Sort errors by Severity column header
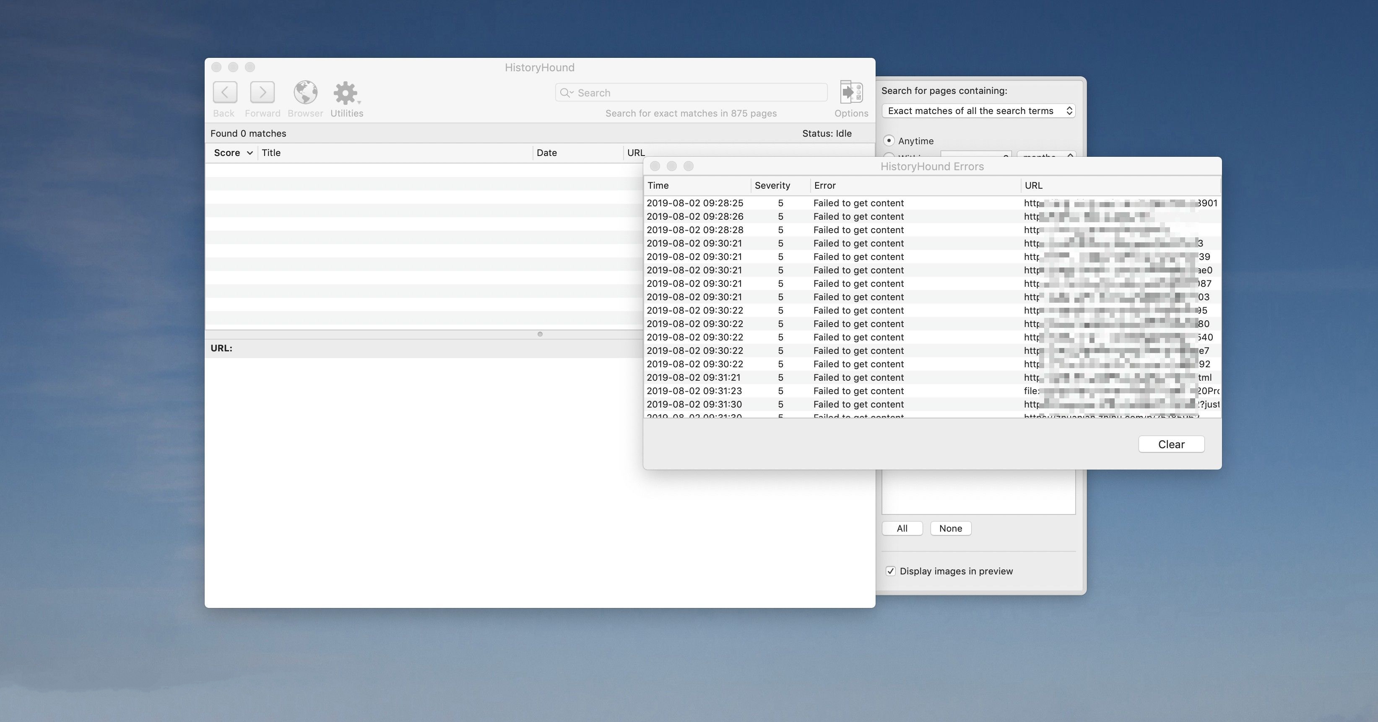 [780, 186]
